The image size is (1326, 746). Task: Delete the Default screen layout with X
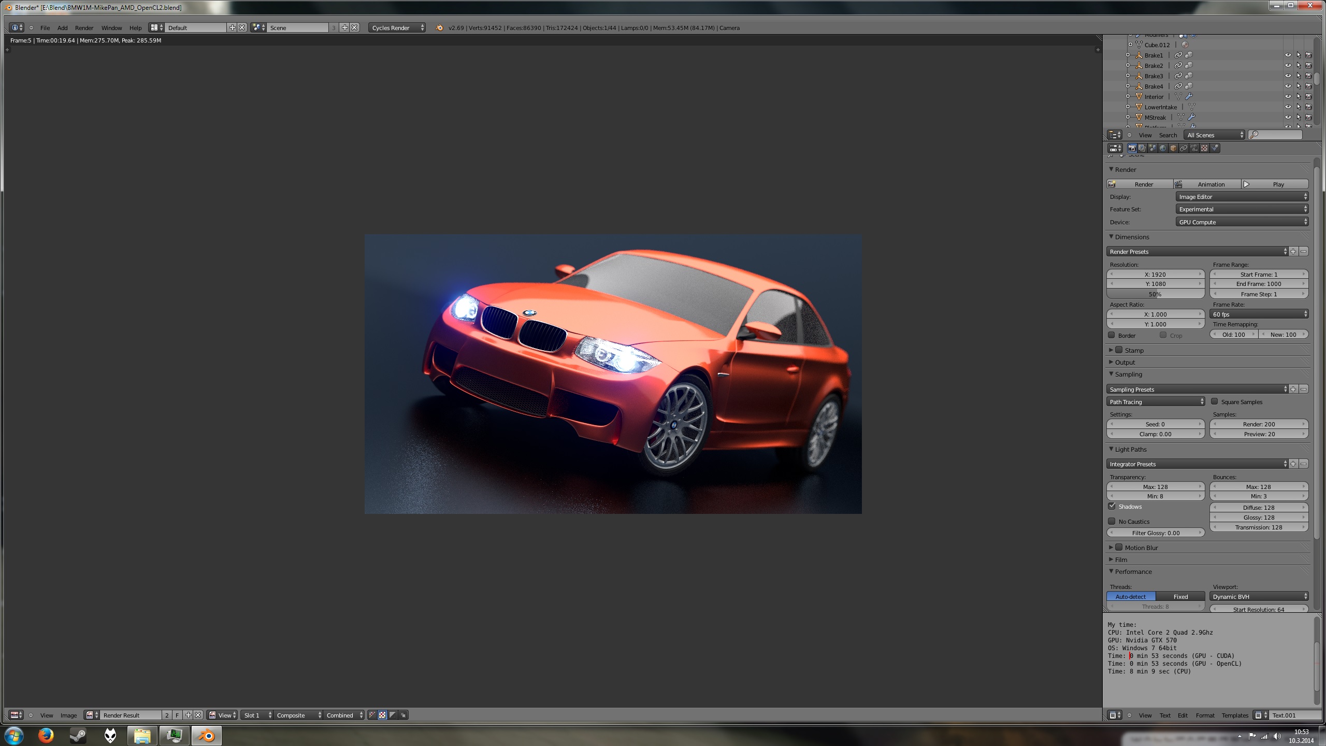click(242, 27)
